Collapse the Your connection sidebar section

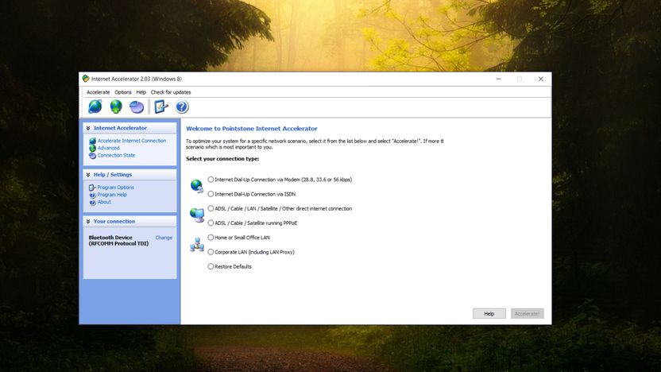88,222
